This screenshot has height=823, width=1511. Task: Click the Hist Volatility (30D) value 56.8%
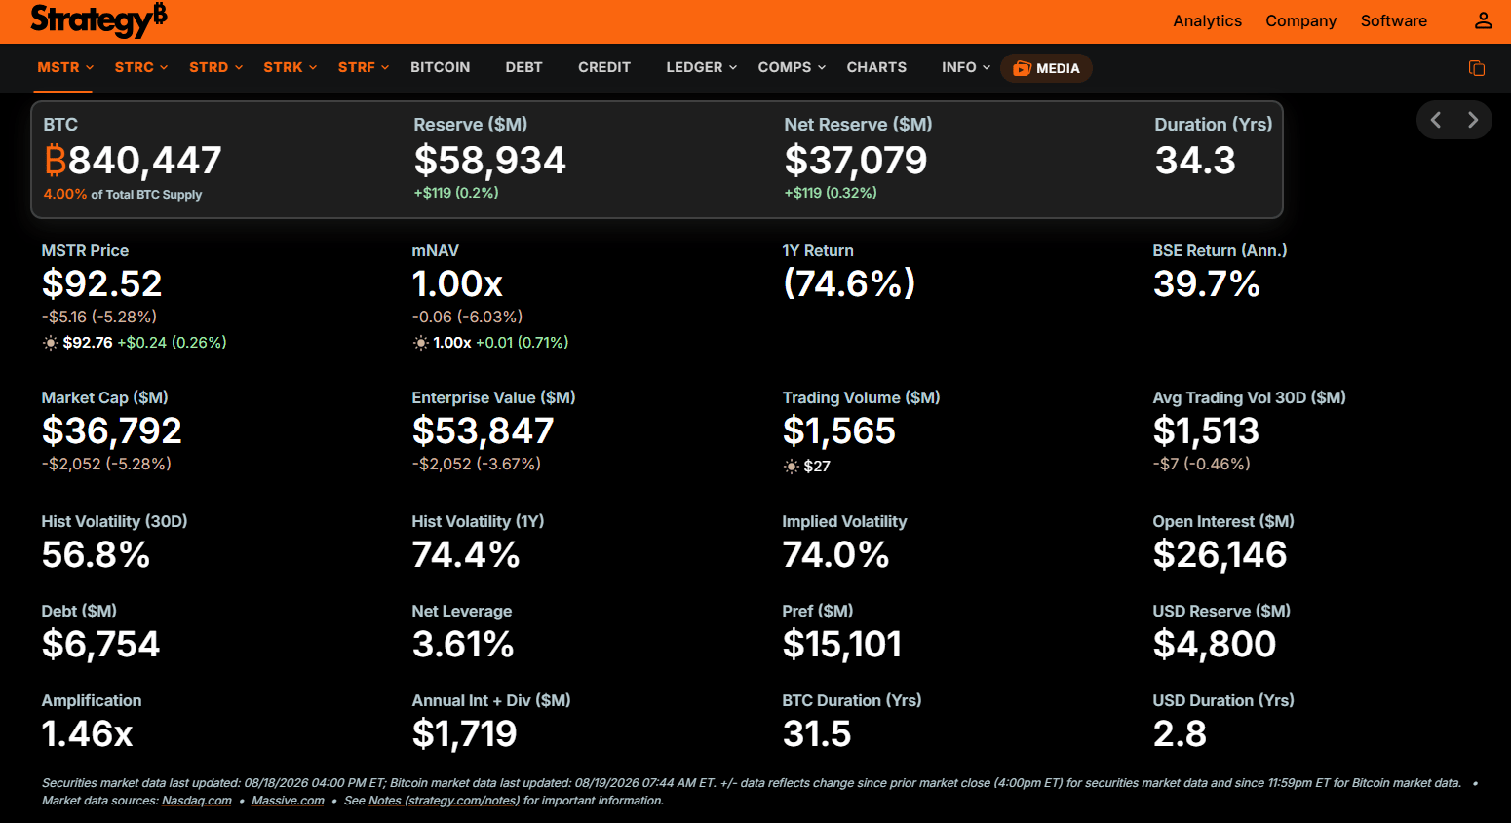coord(96,554)
